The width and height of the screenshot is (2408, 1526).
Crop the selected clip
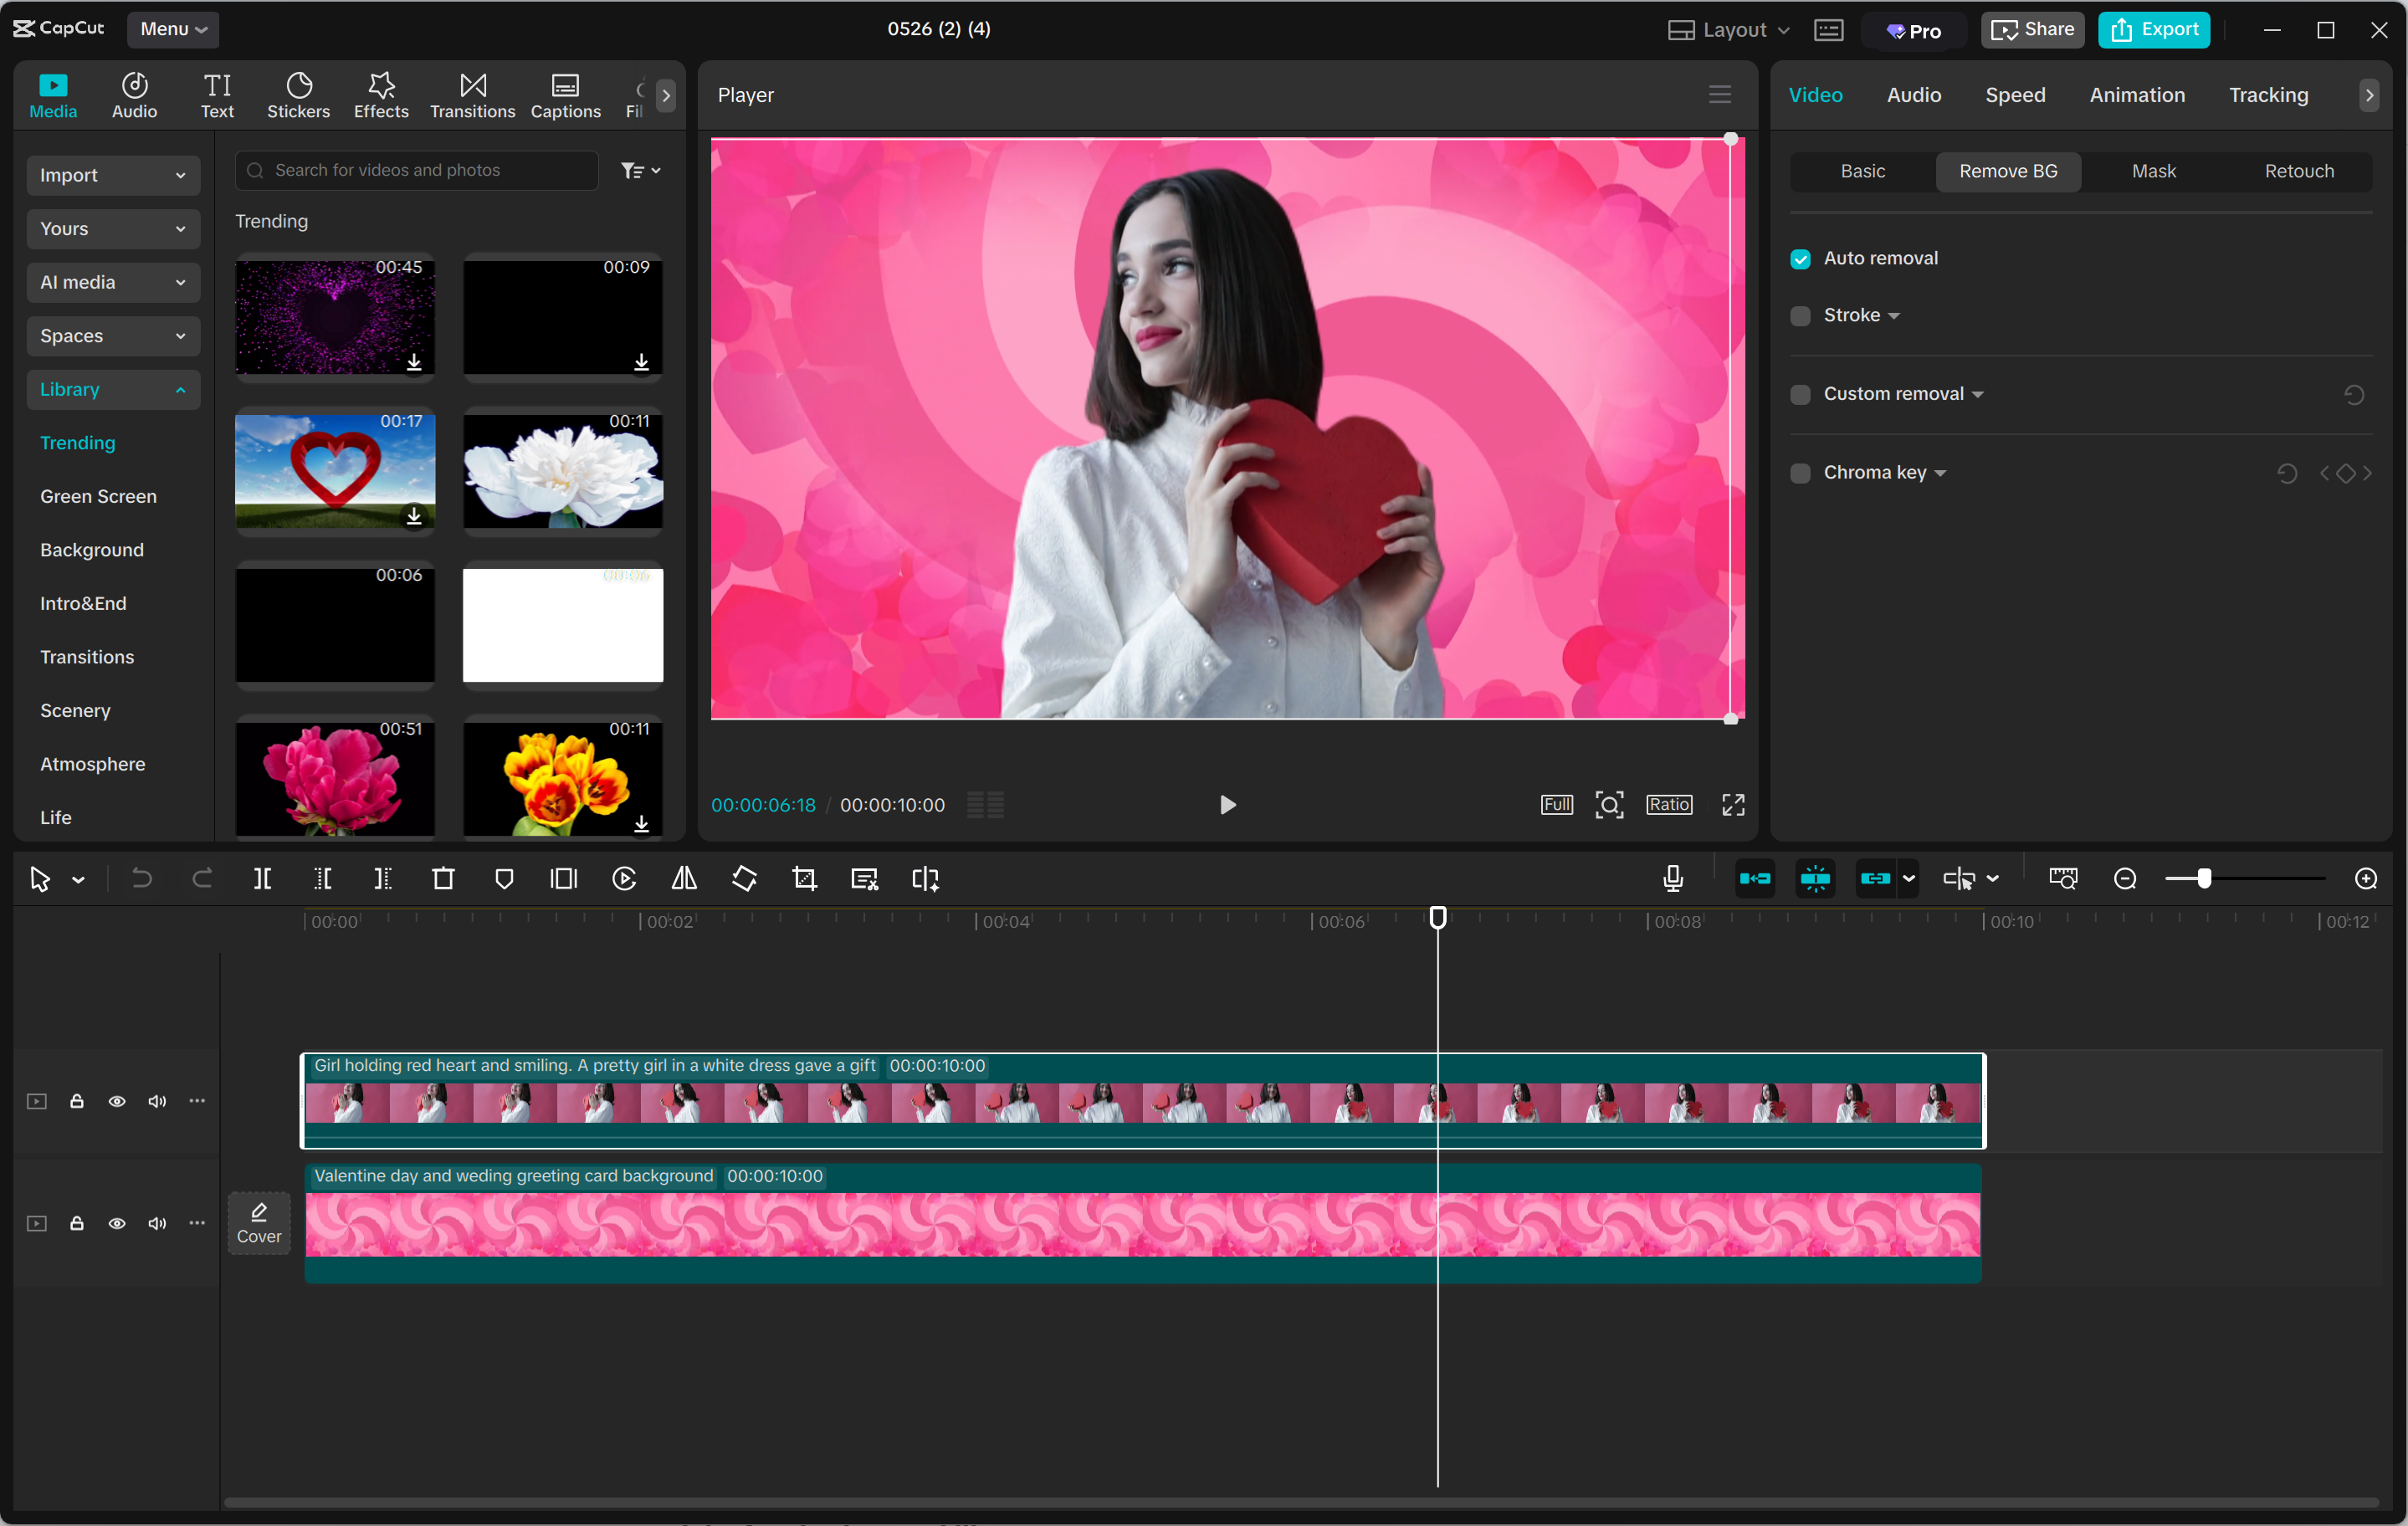(804, 878)
